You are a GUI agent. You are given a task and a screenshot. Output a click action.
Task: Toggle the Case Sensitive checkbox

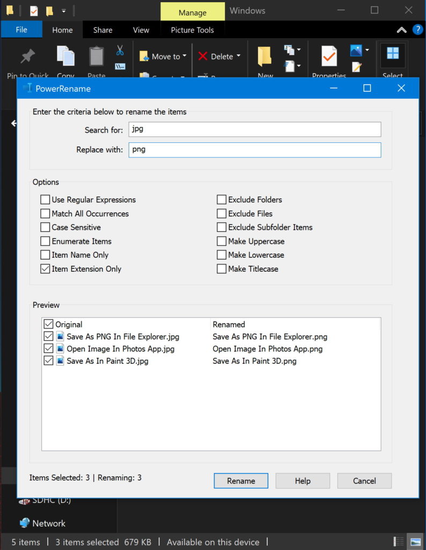pos(45,227)
